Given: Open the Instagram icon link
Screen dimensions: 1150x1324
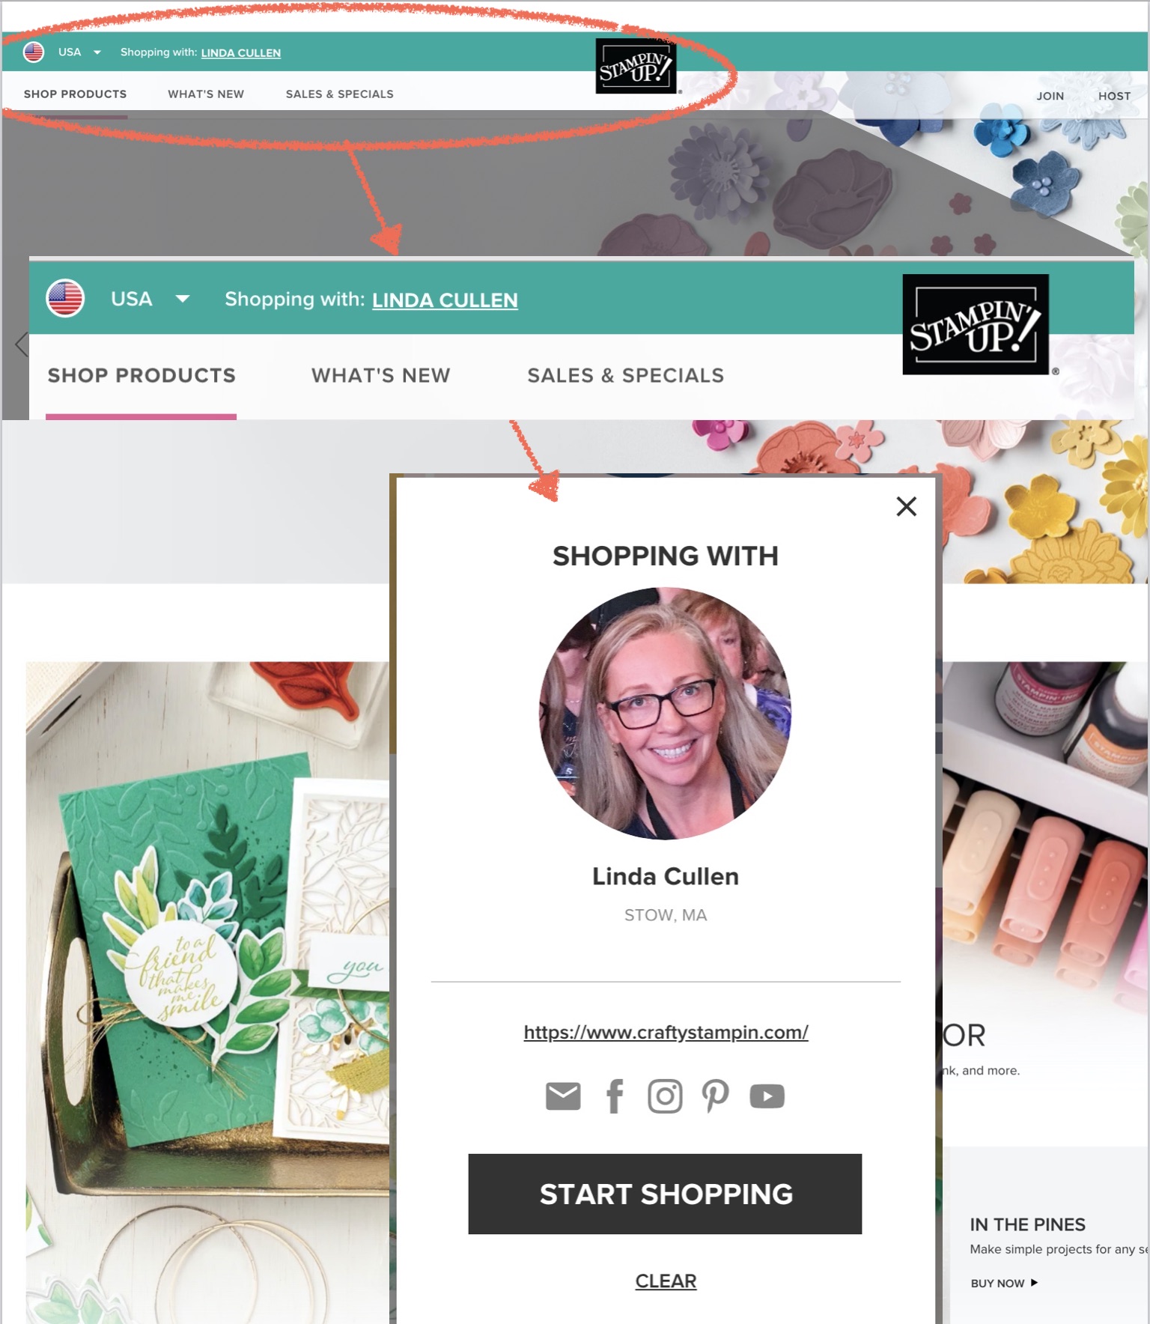Looking at the screenshot, I should [665, 1096].
